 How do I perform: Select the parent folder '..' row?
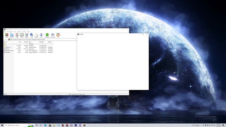(29, 44)
